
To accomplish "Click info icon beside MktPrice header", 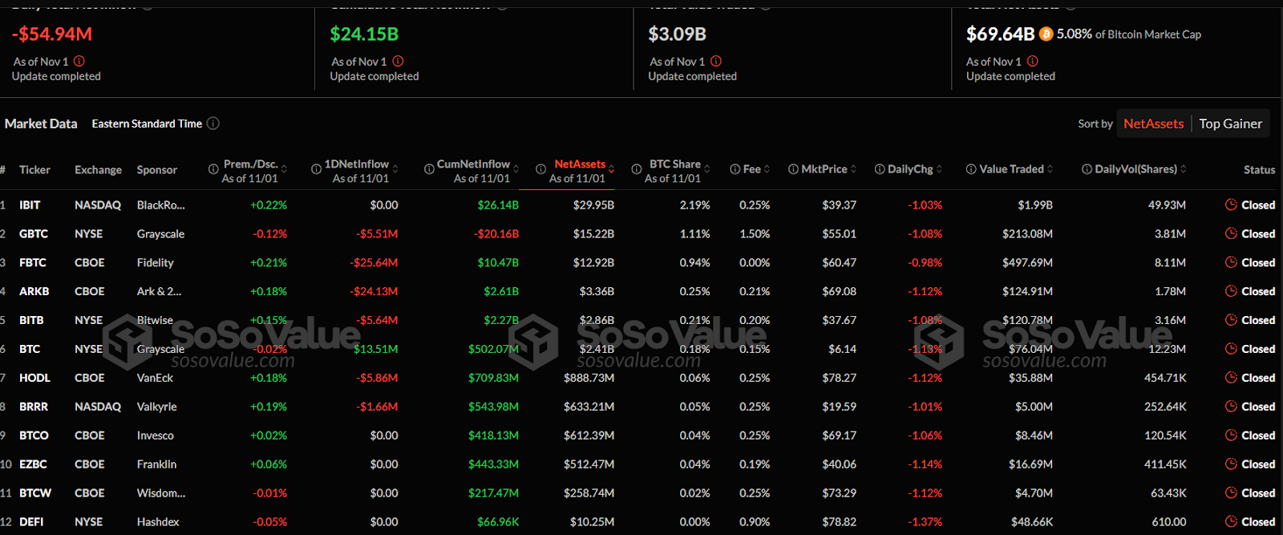I will (793, 169).
